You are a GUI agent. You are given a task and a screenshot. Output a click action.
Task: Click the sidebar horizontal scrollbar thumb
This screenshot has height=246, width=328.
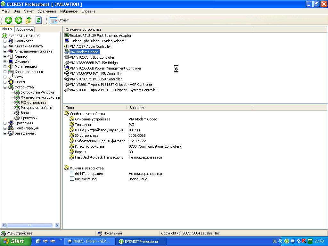tap(30, 225)
